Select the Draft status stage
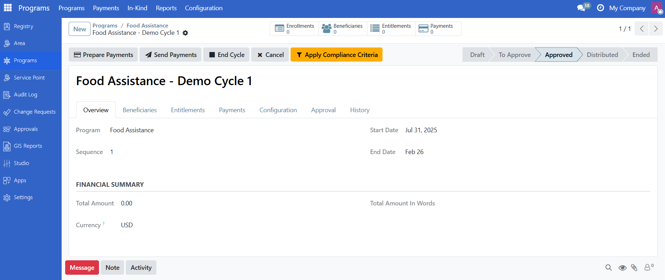The image size is (665, 280). [477, 55]
